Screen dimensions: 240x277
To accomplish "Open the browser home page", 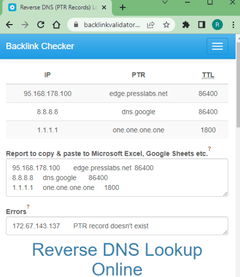I will (x=57, y=25).
